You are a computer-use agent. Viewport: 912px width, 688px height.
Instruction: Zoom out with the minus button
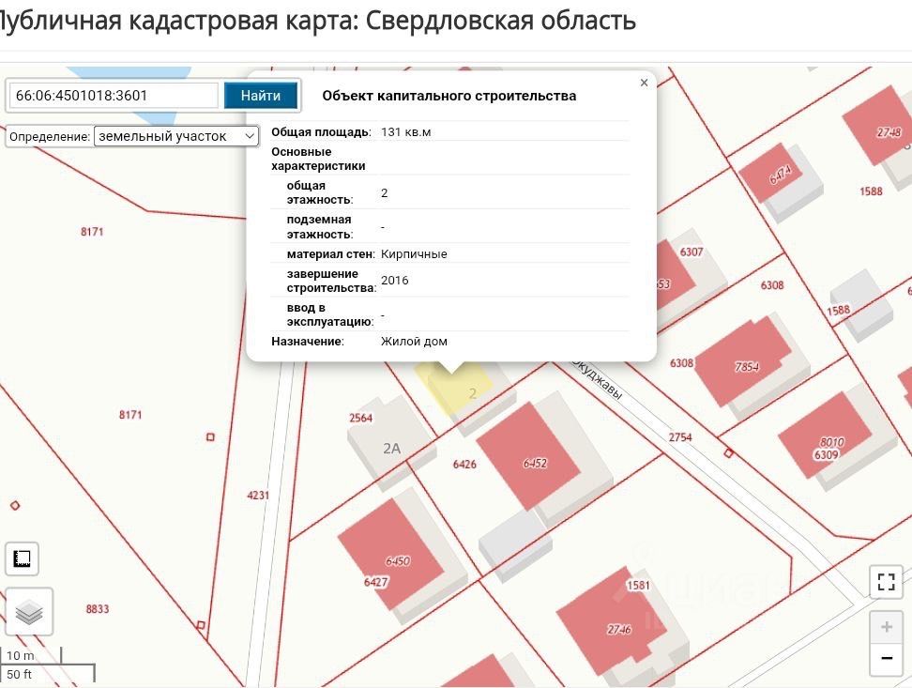click(886, 659)
